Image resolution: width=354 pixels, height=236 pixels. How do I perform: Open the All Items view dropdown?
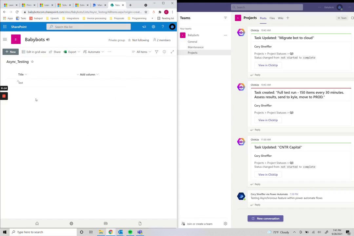(142, 52)
